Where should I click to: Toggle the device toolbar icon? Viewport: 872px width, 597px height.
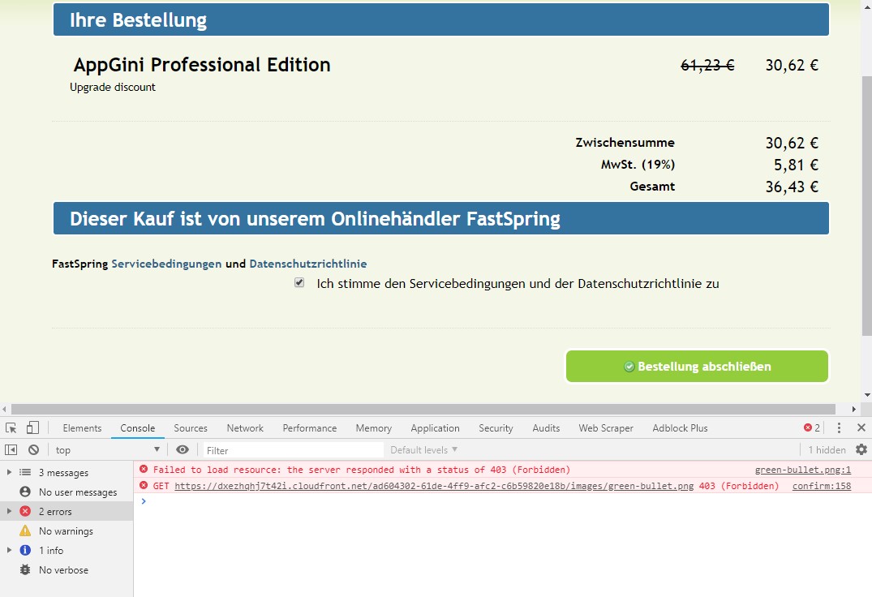[x=32, y=427]
